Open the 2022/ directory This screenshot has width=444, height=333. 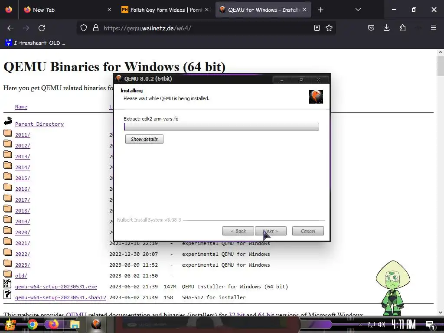[x=23, y=254]
